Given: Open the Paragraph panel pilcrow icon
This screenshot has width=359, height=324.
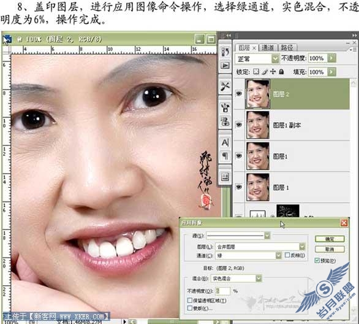Looking at the screenshot, I should coord(225,156).
